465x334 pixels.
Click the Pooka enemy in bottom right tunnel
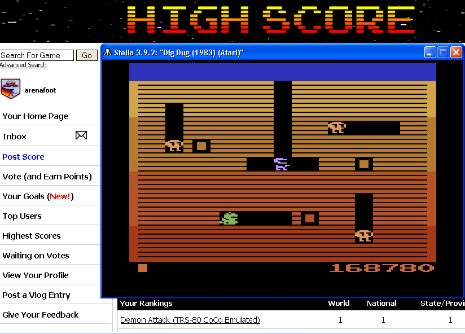pyautogui.click(x=364, y=236)
